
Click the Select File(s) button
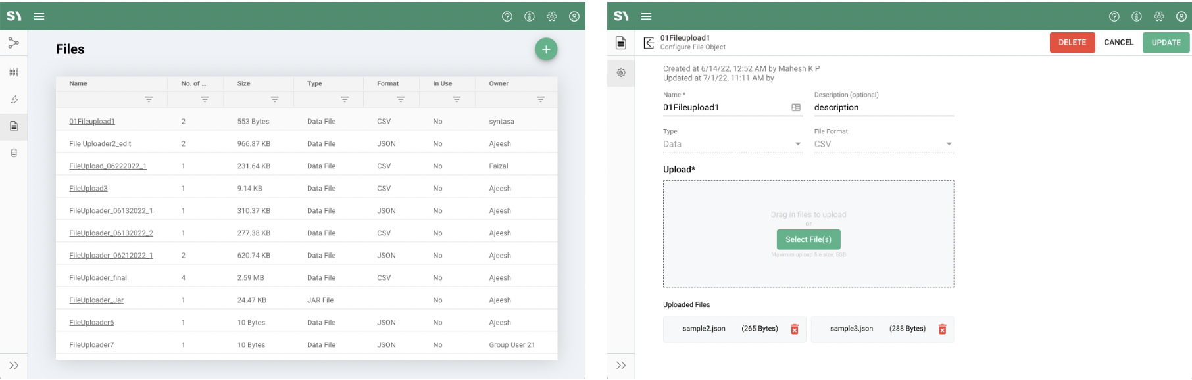(x=808, y=239)
